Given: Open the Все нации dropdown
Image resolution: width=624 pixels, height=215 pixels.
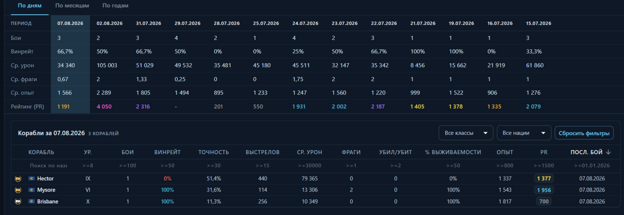Looking at the screenshot, I should [524, 133].
